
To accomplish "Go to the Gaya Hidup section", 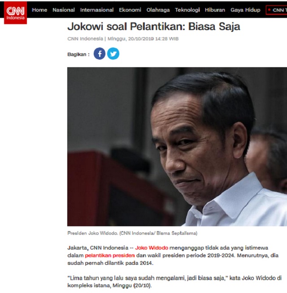I will tap(245, 10).
